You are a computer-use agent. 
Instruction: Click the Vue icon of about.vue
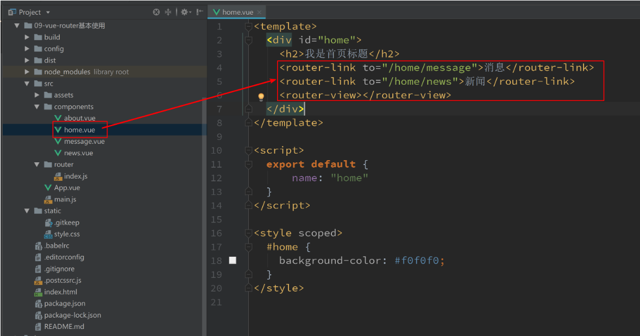coord(58,118)
